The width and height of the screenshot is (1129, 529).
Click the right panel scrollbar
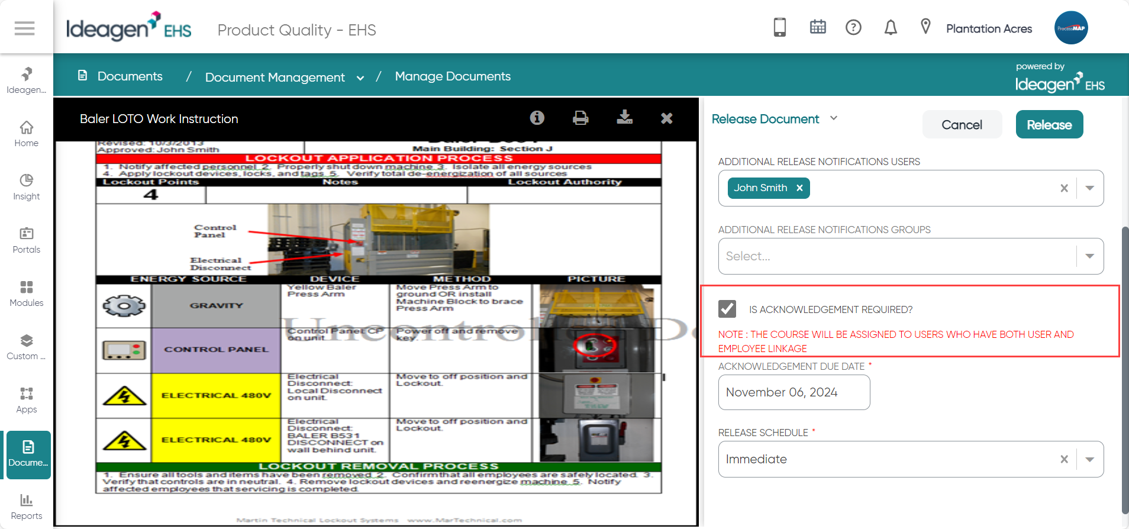coord(1125,370)
